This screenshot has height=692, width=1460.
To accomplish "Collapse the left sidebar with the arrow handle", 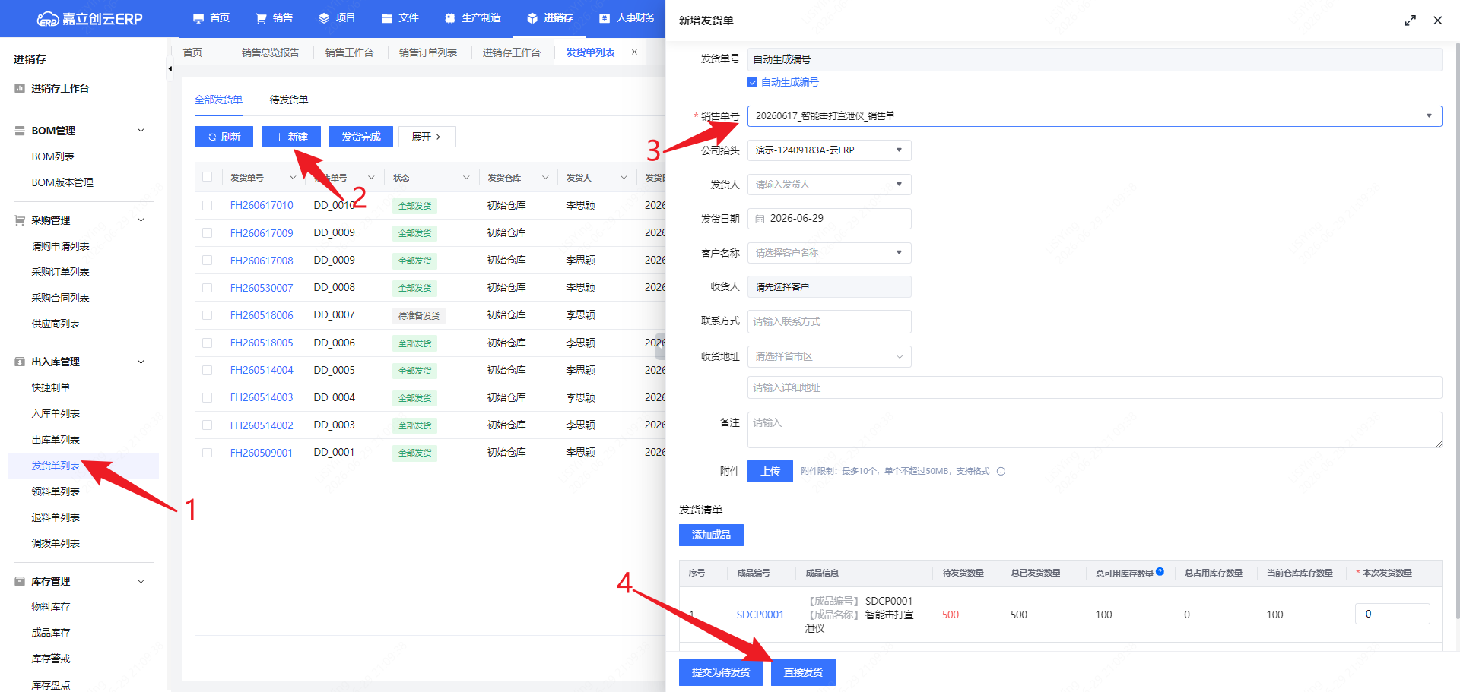I will tap(170, 68).
